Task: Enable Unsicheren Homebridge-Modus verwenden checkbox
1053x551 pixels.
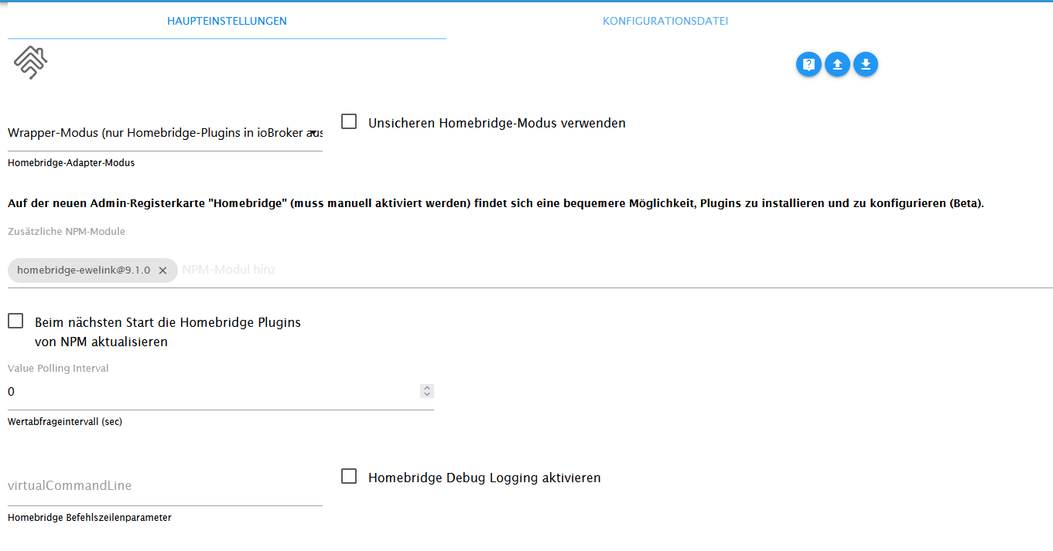Action: [349, 122]
